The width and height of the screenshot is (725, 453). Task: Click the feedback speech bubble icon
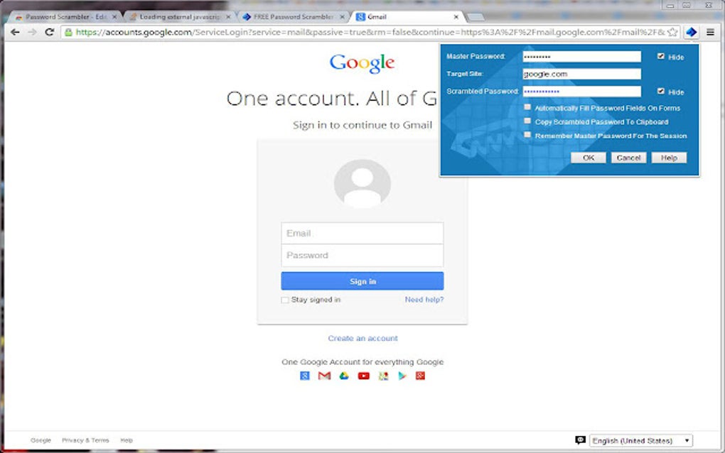[x=580, y=440]
